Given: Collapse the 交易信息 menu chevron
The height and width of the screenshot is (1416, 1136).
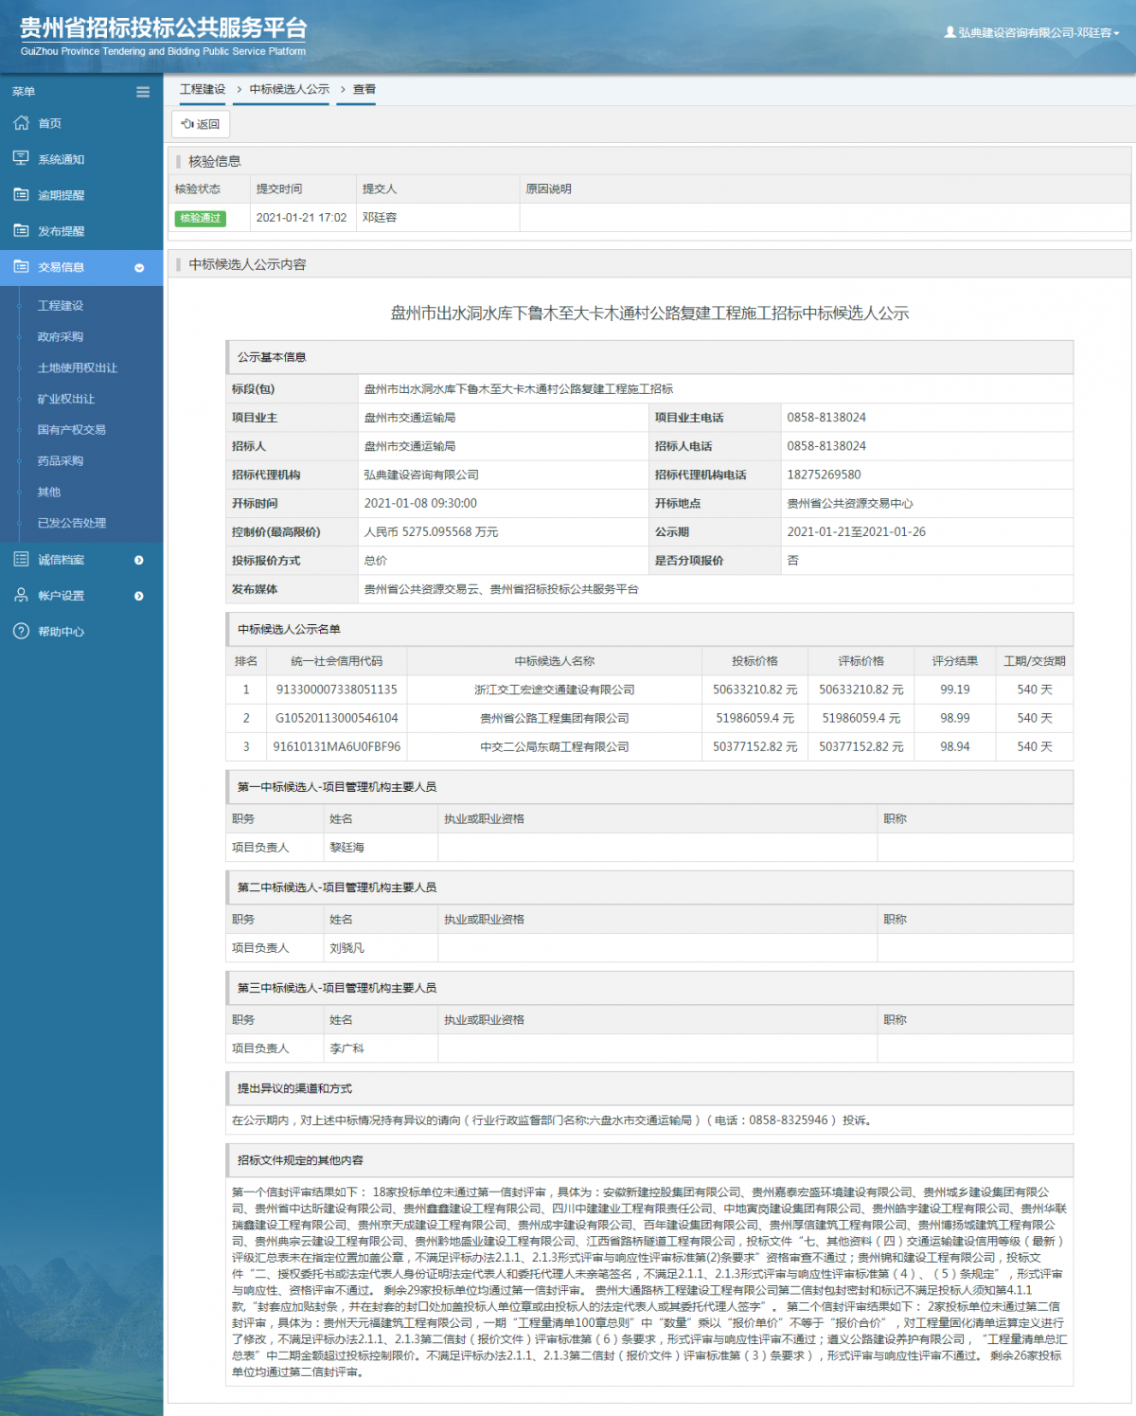Looking at the screenshot, I should click(x=139, y=268).
